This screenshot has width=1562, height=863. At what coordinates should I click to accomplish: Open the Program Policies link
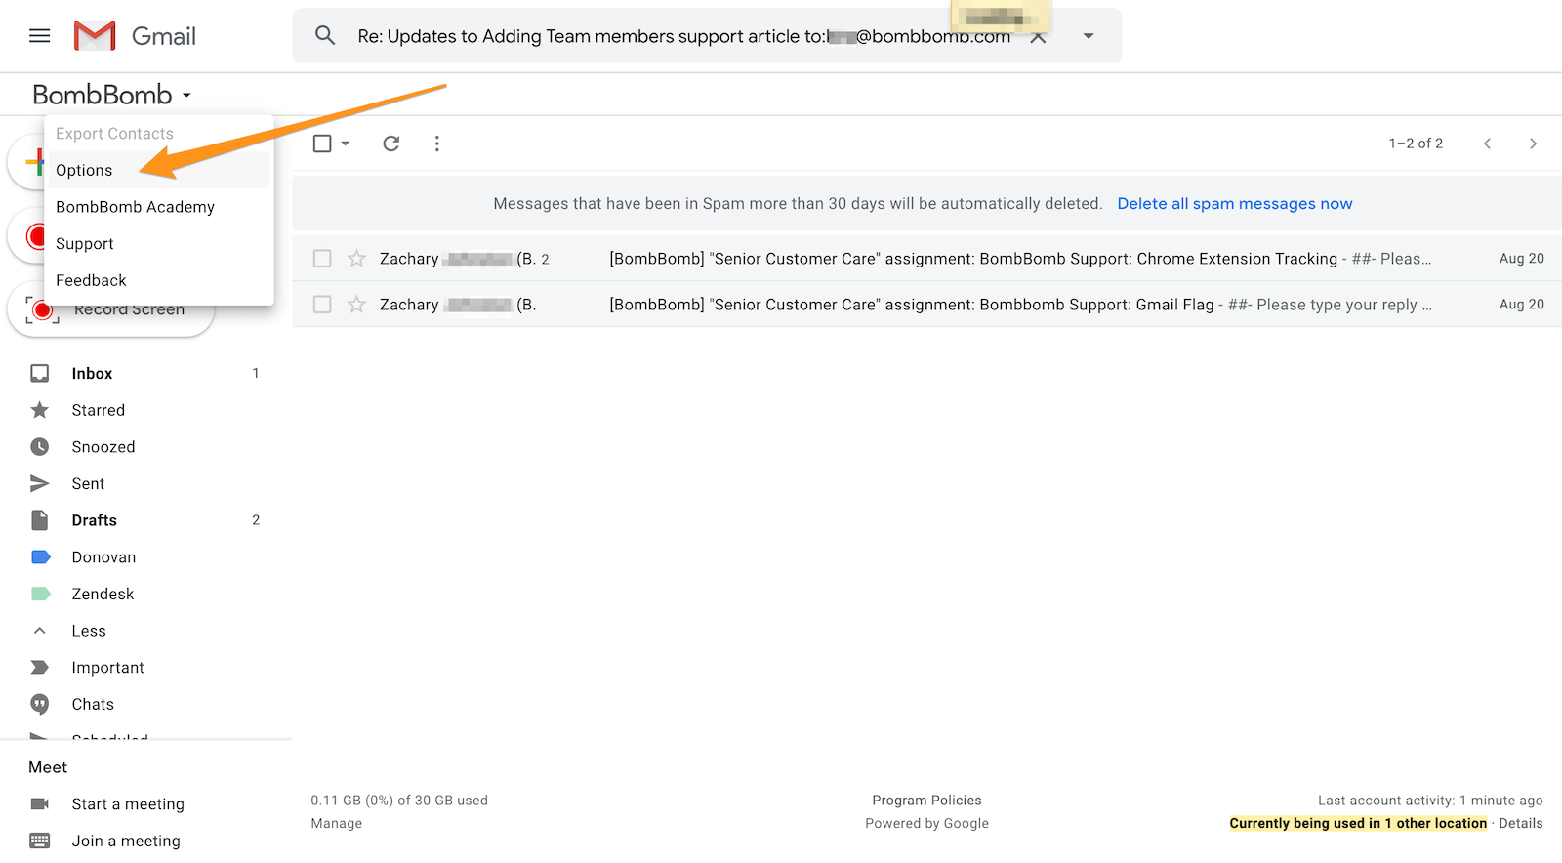926,801
